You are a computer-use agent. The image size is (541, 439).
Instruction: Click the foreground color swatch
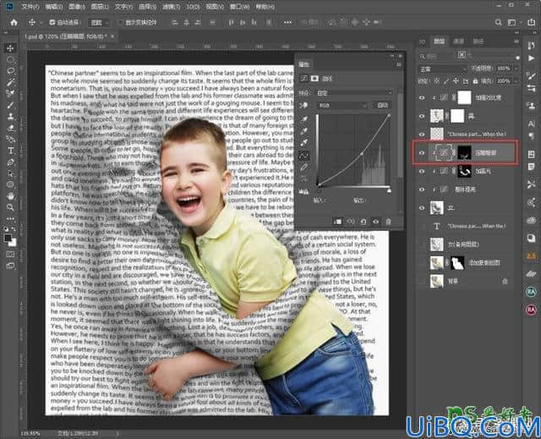[8, 239]
